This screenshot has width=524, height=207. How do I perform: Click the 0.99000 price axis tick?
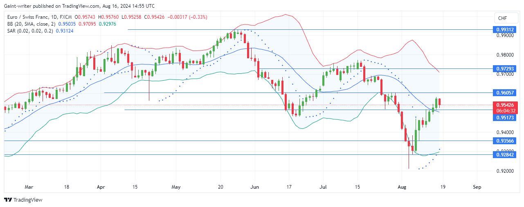tap(506, 35)
